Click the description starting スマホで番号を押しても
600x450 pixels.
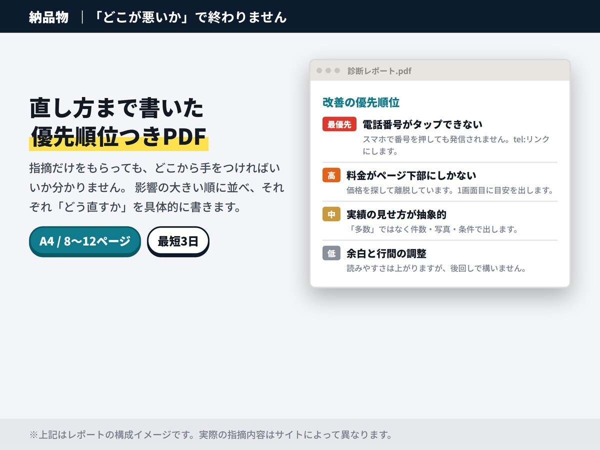456,145
